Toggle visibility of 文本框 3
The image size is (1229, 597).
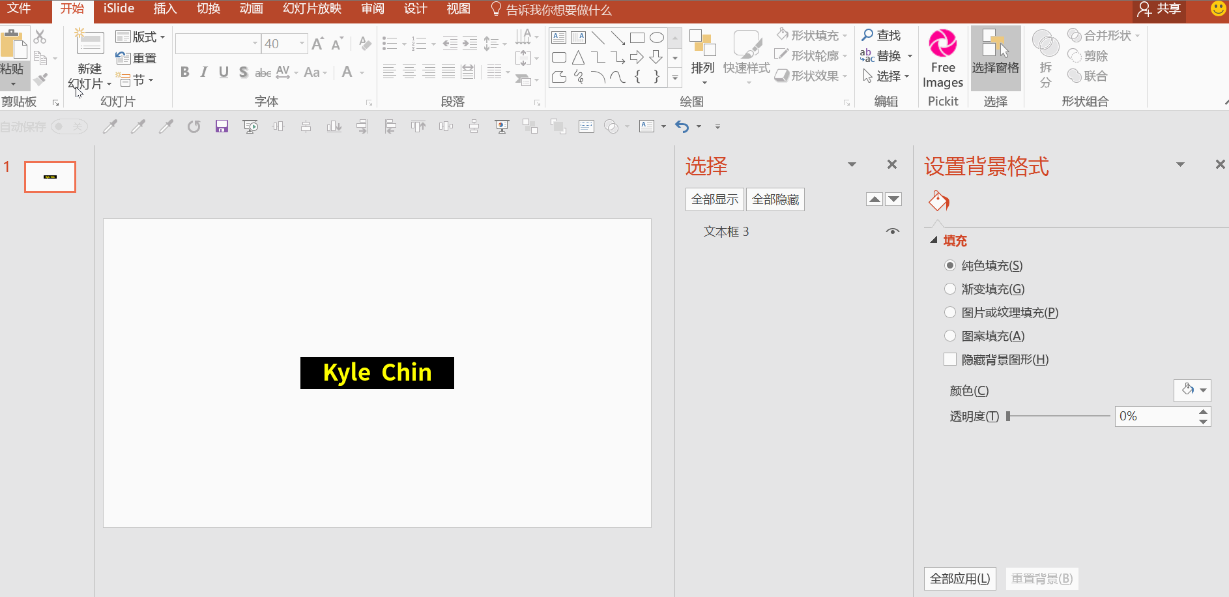pyautogui.click(x=892, y=231)
